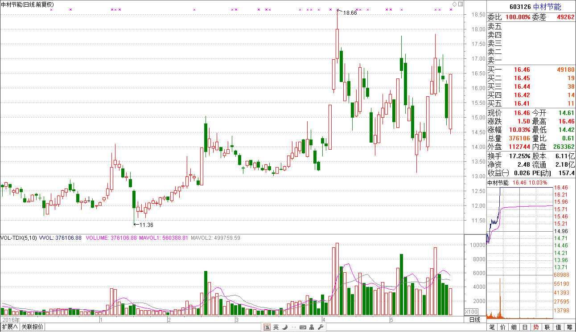Screen dimensions: 576x332
Task: Click the 'MAVOL2: 499759.59' label
Action: (216, 238)
